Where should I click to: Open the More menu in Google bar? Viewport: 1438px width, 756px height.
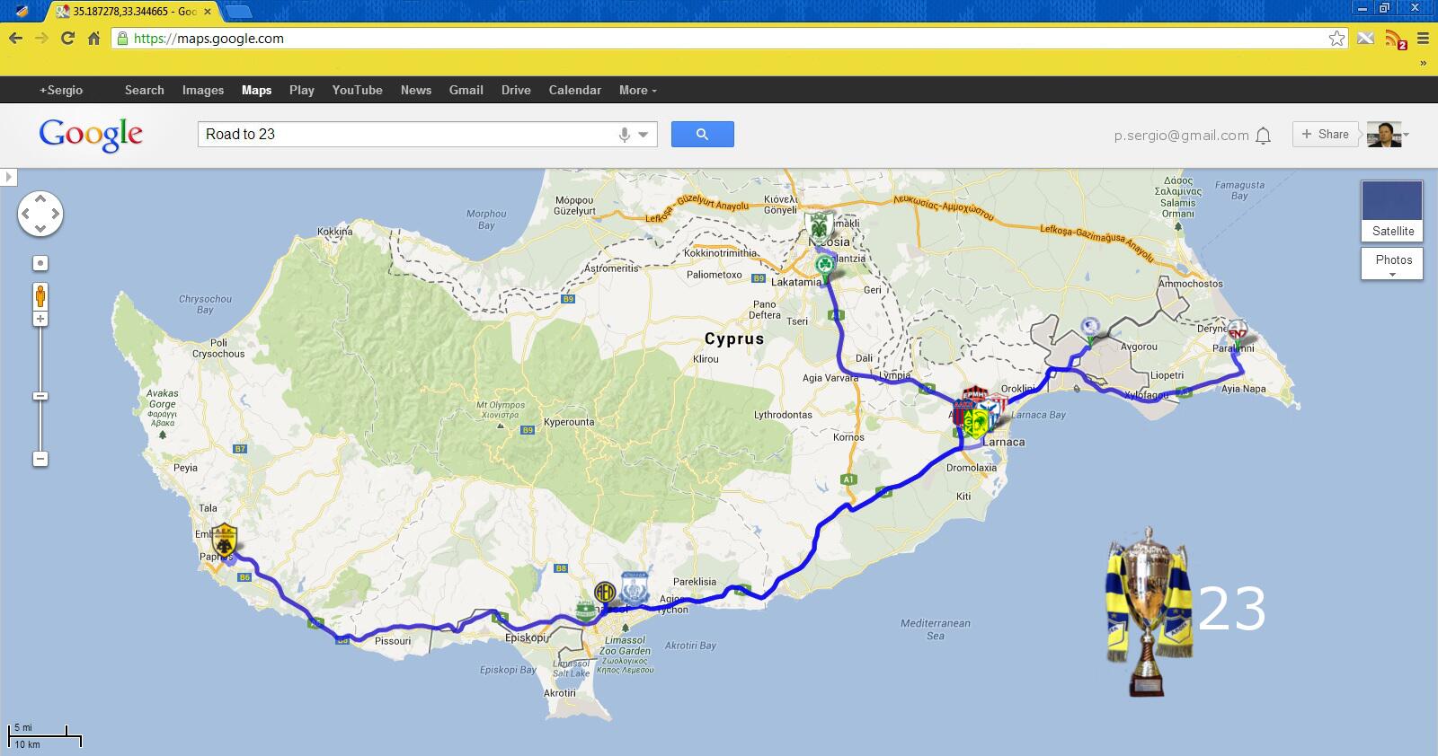637,90
